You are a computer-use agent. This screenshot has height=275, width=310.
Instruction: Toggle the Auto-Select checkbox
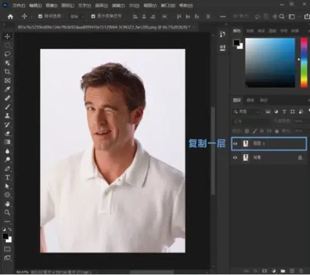tap(40, 16)
